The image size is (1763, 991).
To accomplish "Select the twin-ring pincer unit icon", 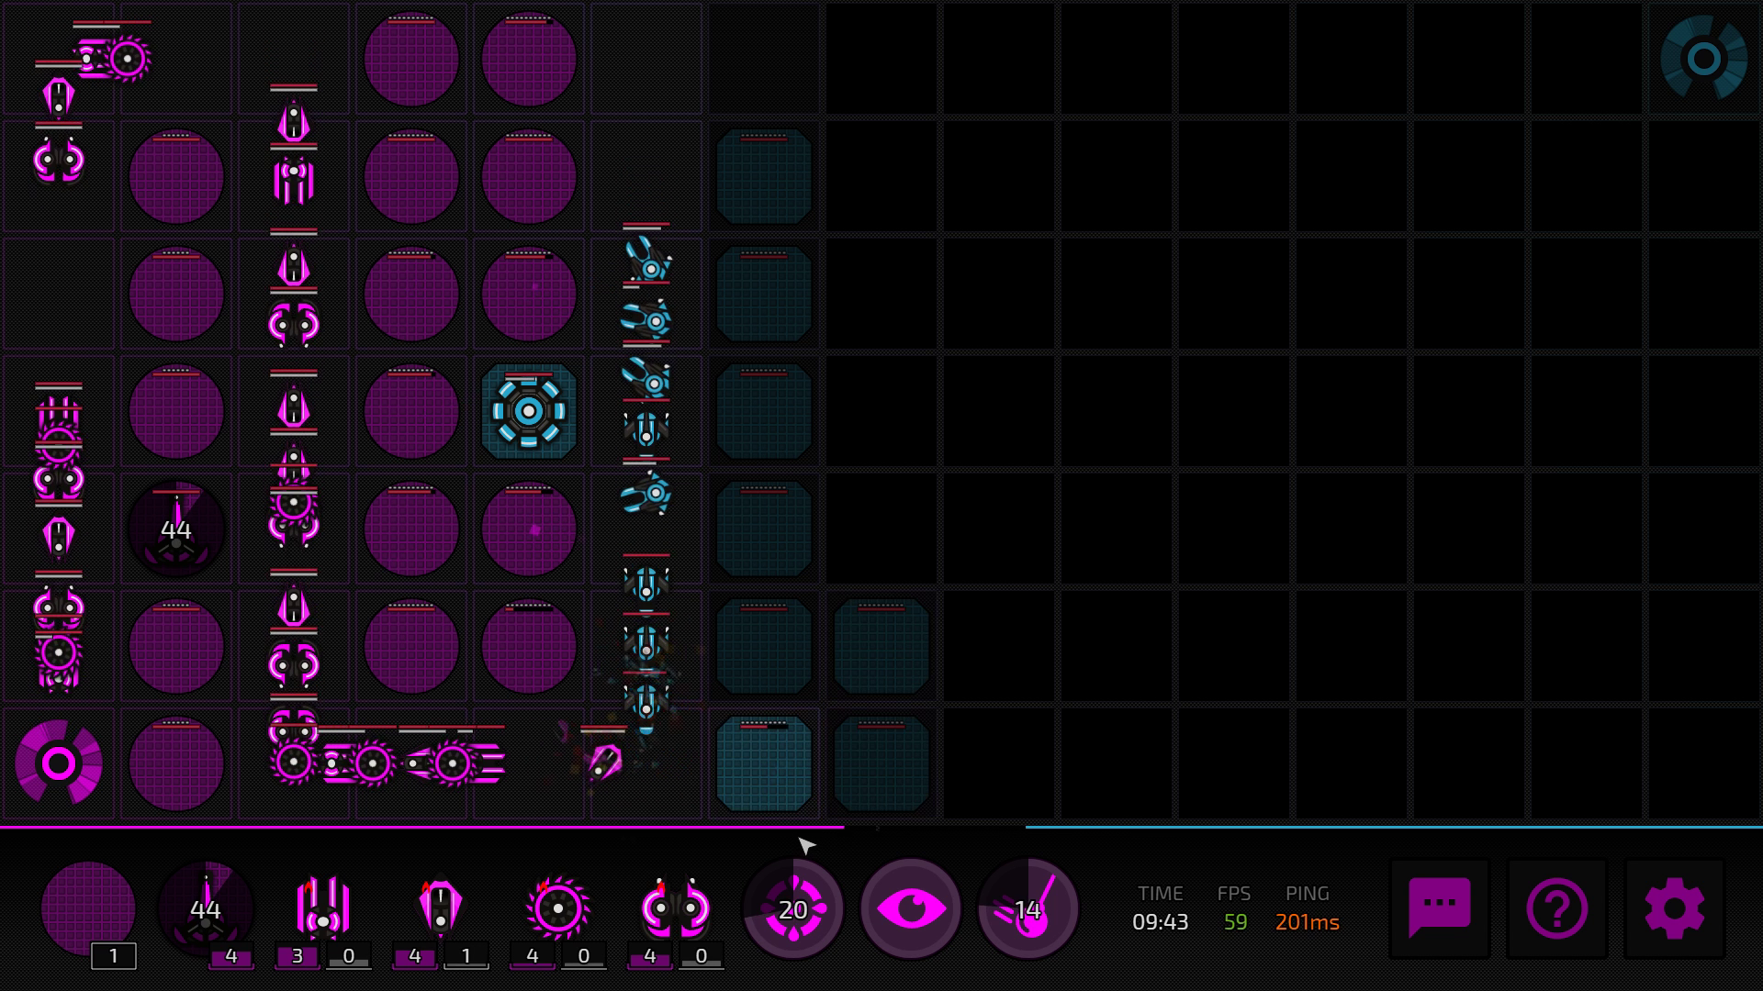I will pos(676,908).
